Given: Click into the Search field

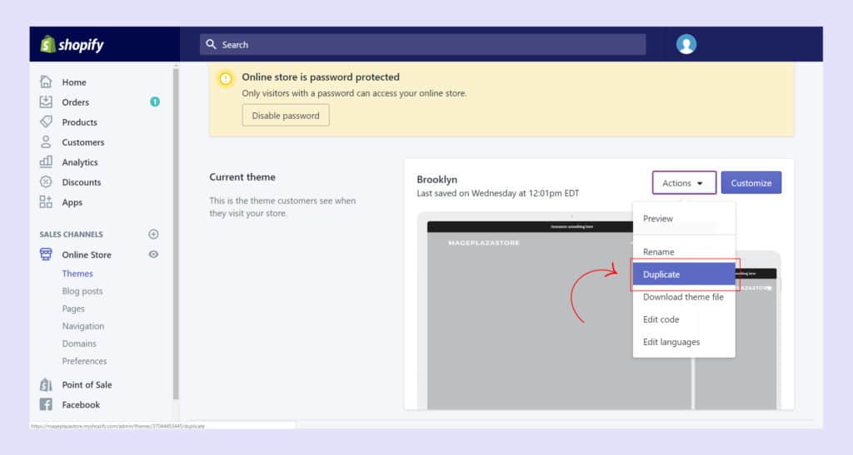Looking at the screenshot, I should pos(422,45).
